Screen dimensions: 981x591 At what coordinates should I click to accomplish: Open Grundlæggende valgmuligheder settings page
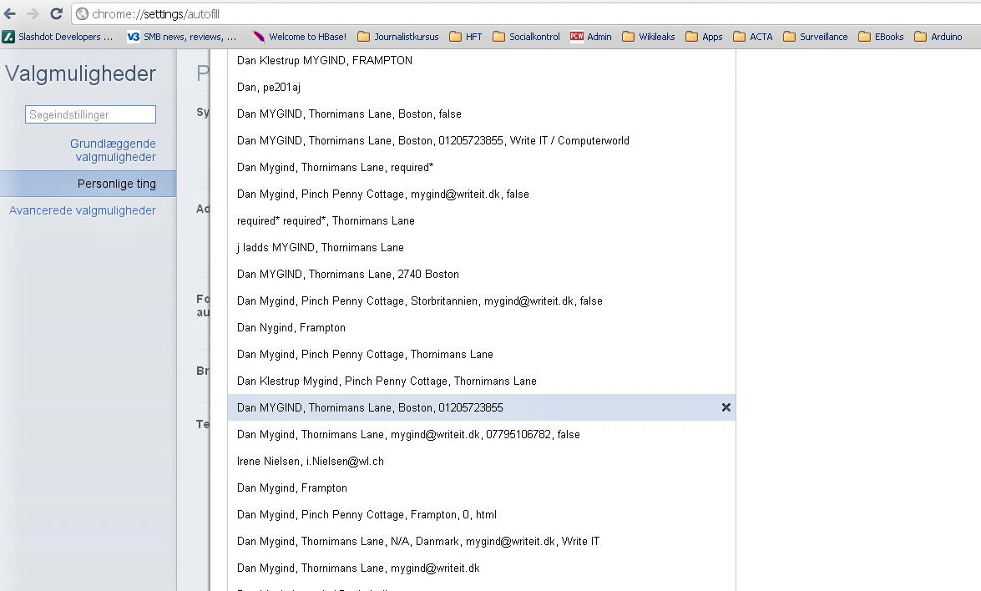113,150
